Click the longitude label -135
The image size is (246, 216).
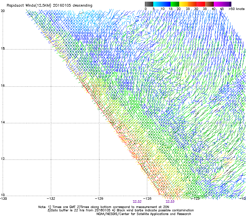point(3,199)
